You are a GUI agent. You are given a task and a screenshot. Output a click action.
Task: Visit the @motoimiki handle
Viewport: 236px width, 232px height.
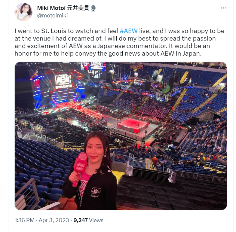(x=52, y=16)
